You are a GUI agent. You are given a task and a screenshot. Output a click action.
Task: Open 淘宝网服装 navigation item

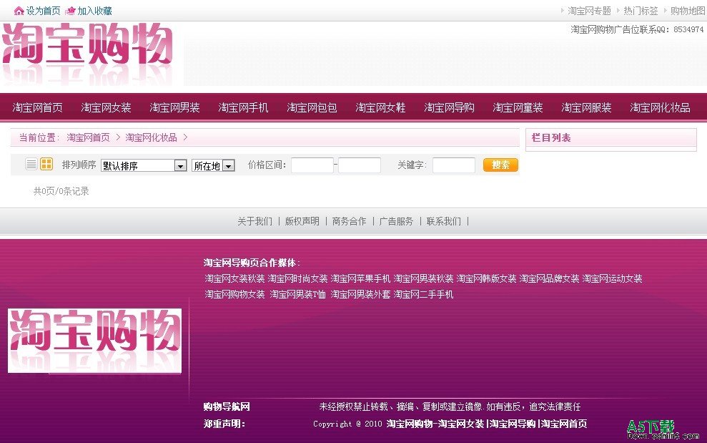tap(586, 107)
